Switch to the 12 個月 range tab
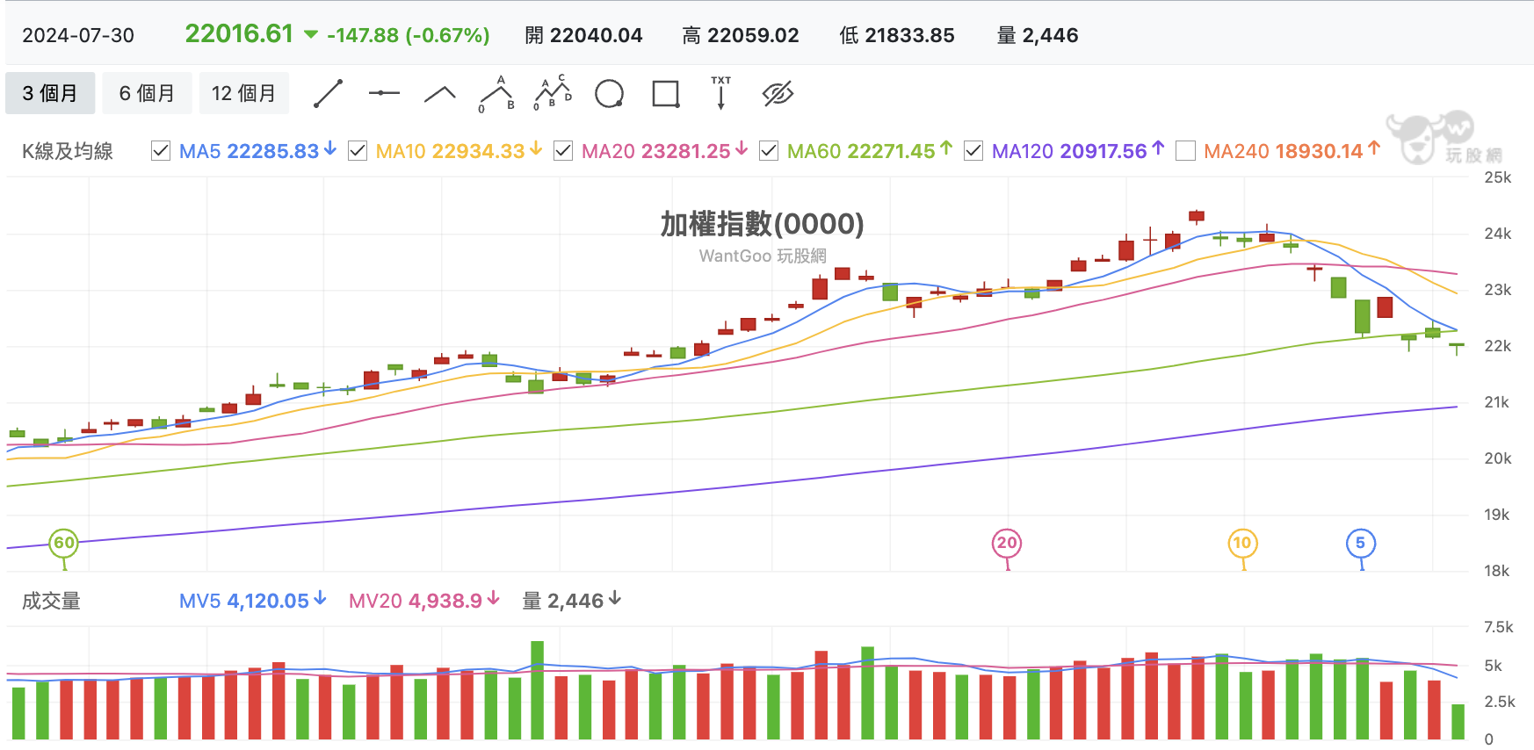 coord(243,93)
